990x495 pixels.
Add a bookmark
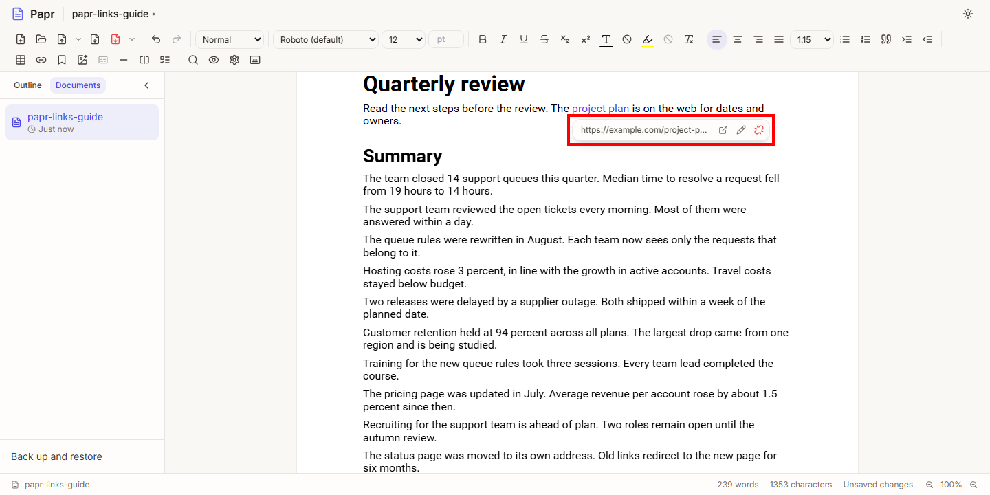point(62,60)
